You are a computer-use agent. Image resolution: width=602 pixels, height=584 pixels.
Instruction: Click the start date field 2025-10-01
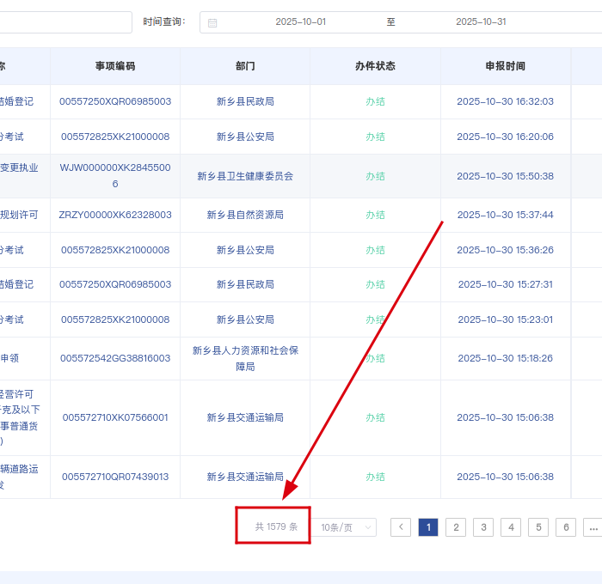(x=300, y=22)
